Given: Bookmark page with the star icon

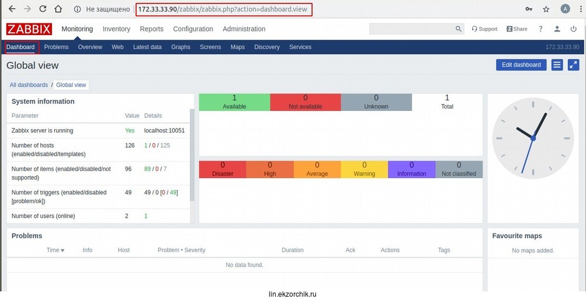Looking at the screenshot, I should 546,9.
